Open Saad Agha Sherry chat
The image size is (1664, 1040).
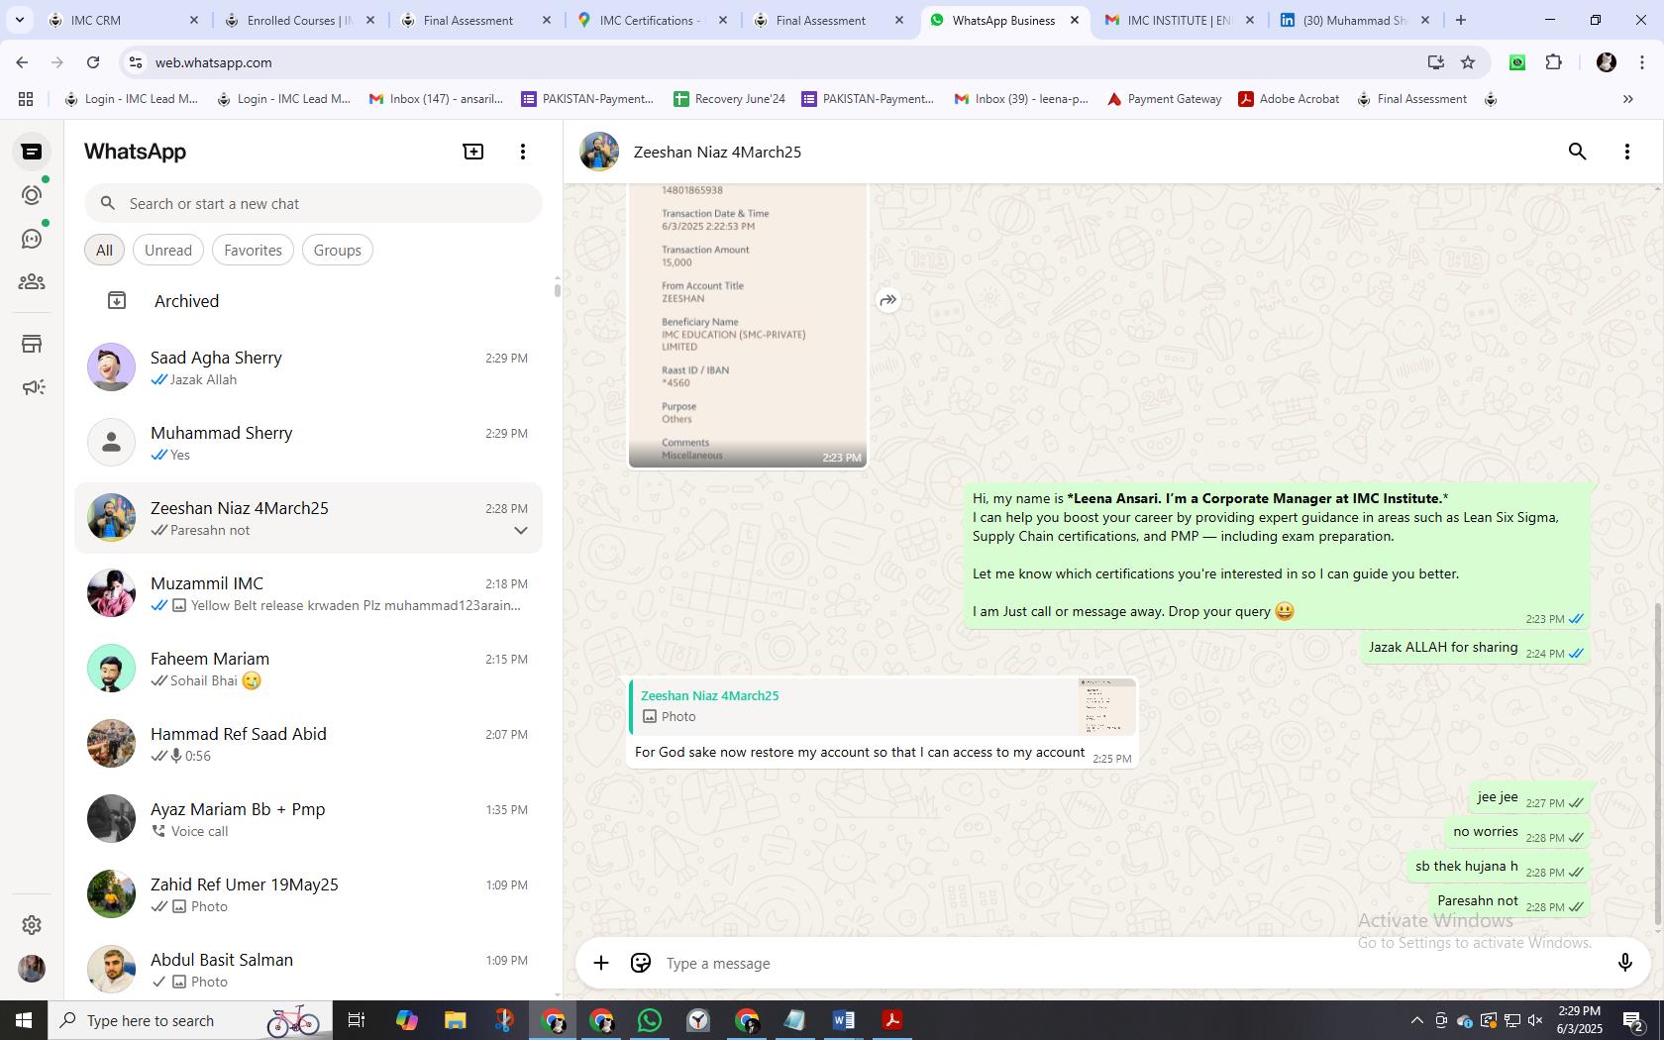click(x=309, y=367)
